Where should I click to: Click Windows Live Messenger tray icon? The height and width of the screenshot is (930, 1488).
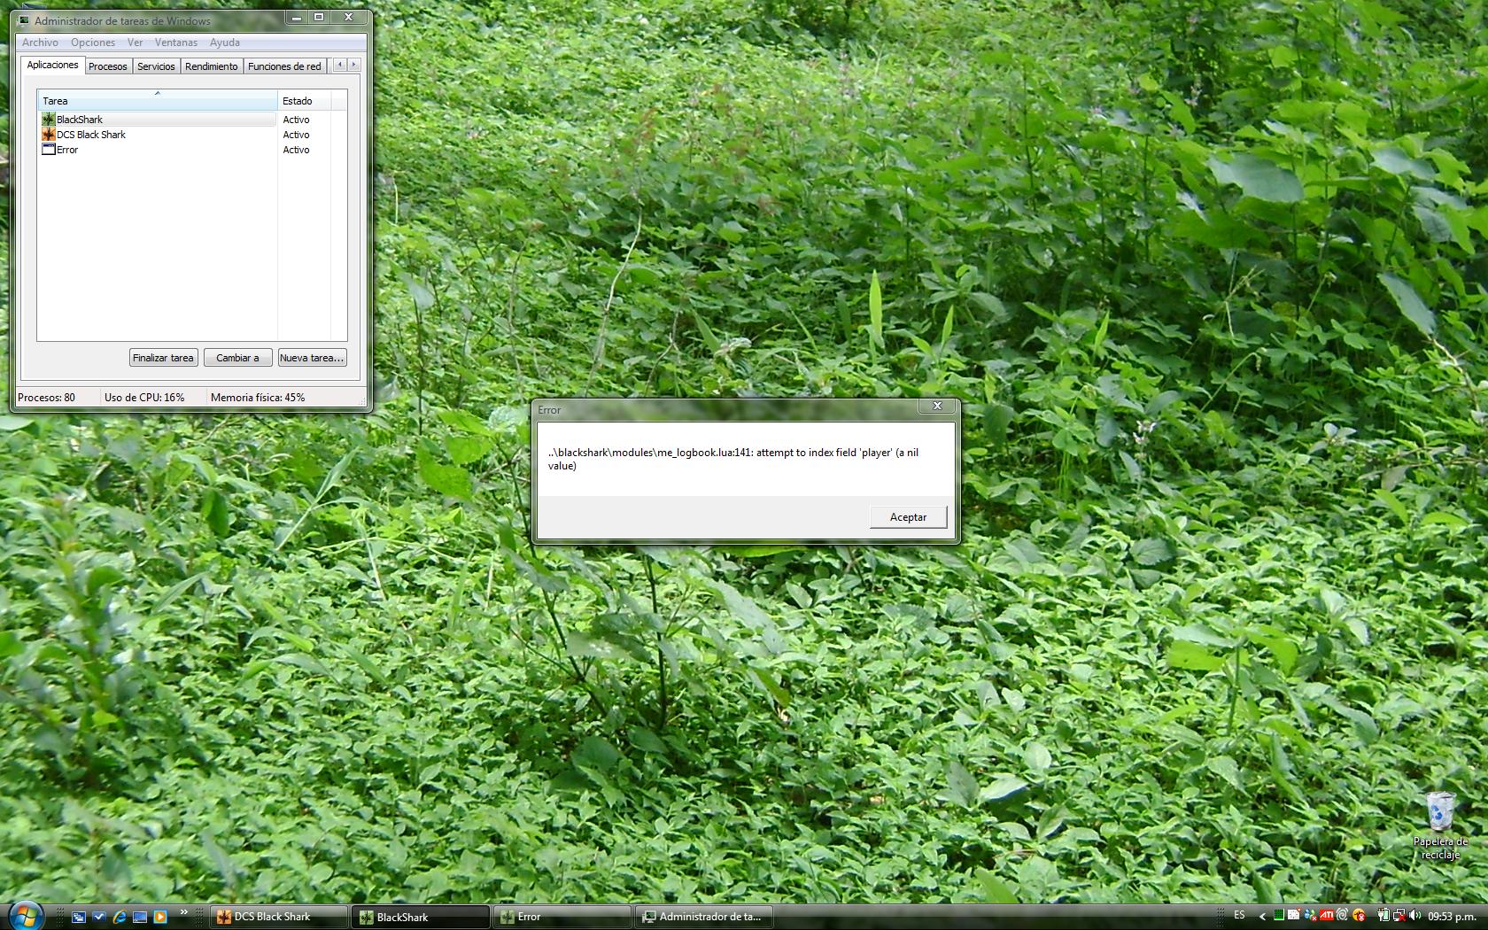tap(1311, 916)
